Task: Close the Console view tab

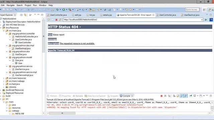Action: coord(132,96)
